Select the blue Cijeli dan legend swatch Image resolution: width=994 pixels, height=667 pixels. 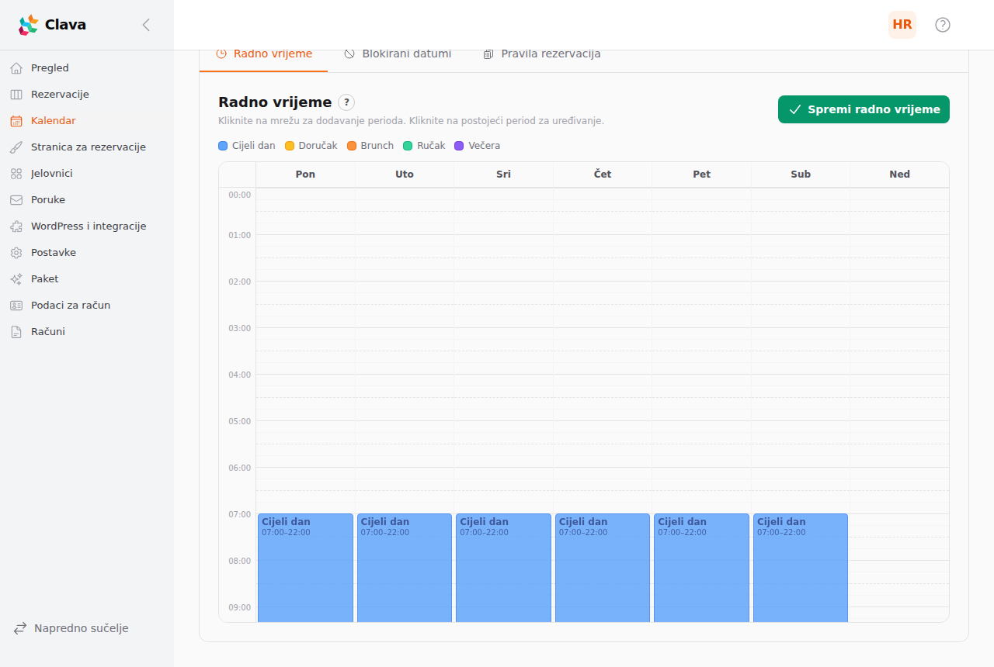(223, 146)
